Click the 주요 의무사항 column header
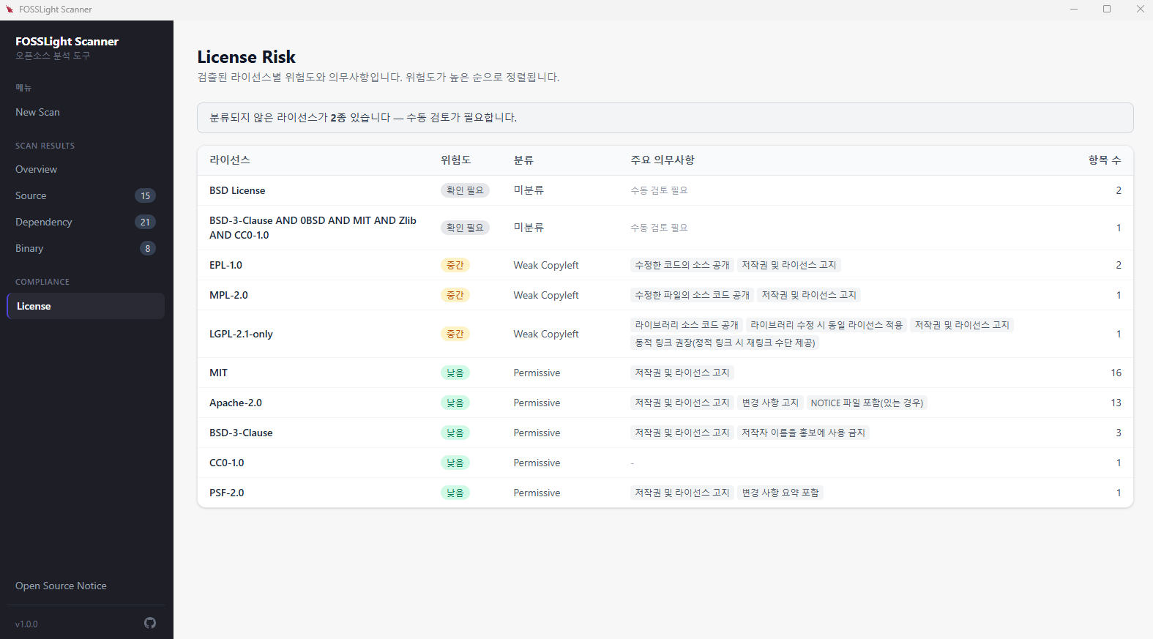The image size is (1153, 639). tap(663, 160)
